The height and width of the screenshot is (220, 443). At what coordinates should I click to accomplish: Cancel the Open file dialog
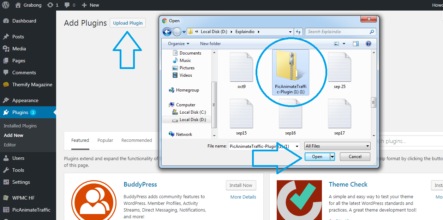(x=355, y=157)
